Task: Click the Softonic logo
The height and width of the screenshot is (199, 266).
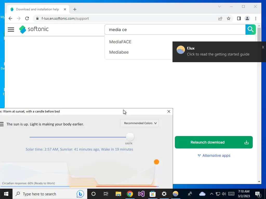Action: [34, 30]
